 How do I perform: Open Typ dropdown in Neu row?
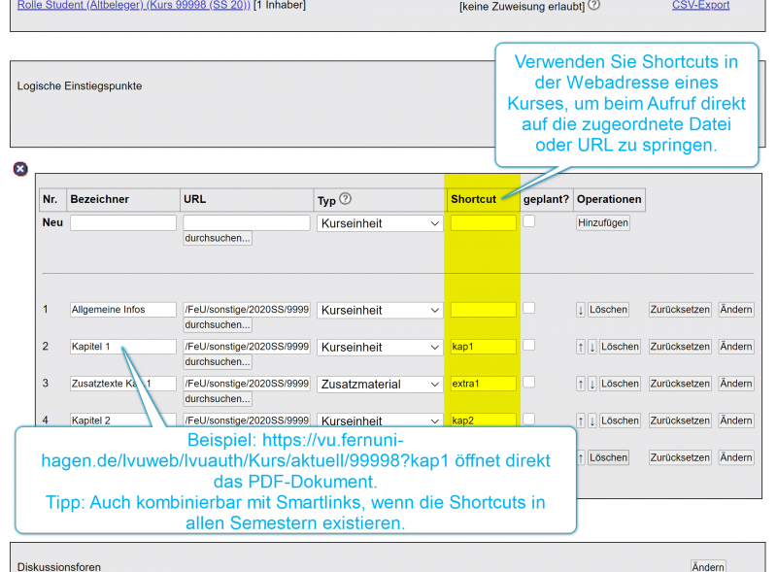[x=380, y=223]
